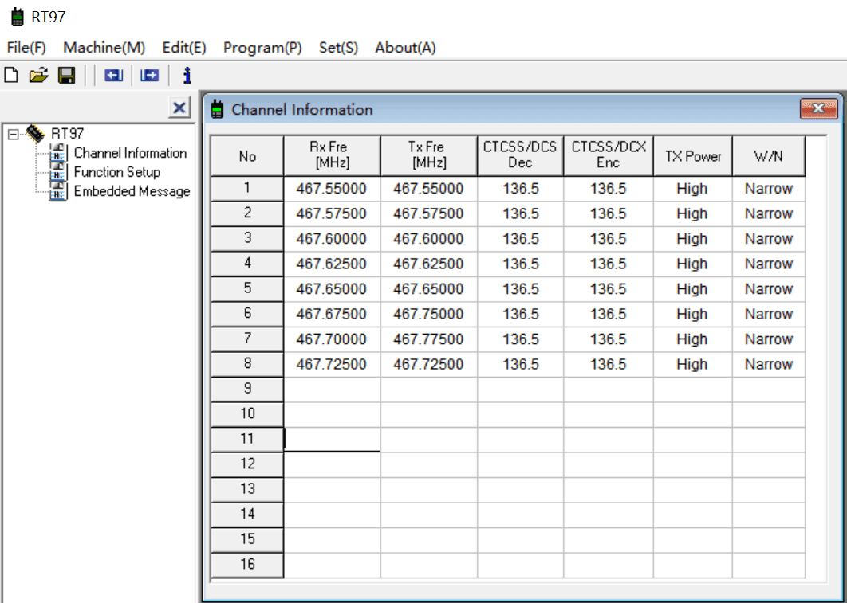Select the channel 1 Rx frequency cell
The height and width of the screenshot is (603, 847).
tap(331, 189)
